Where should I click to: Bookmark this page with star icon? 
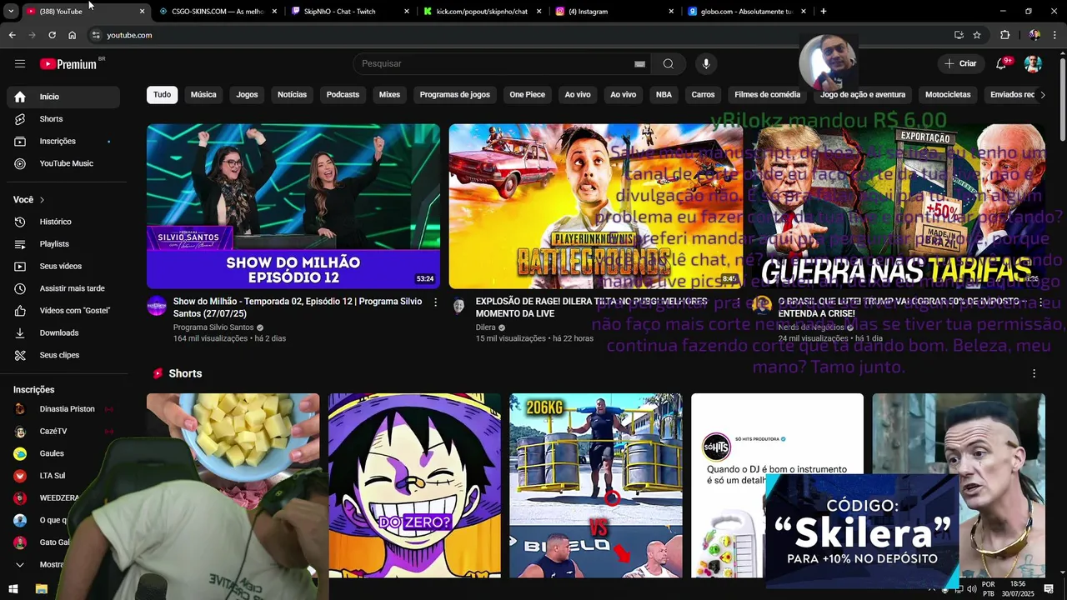point(977,35)
